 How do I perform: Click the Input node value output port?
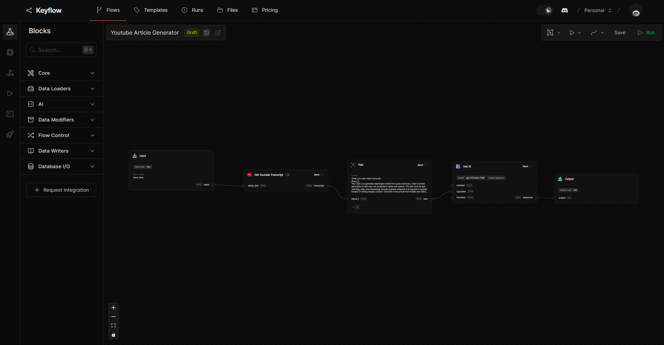[x=213, y=185]
